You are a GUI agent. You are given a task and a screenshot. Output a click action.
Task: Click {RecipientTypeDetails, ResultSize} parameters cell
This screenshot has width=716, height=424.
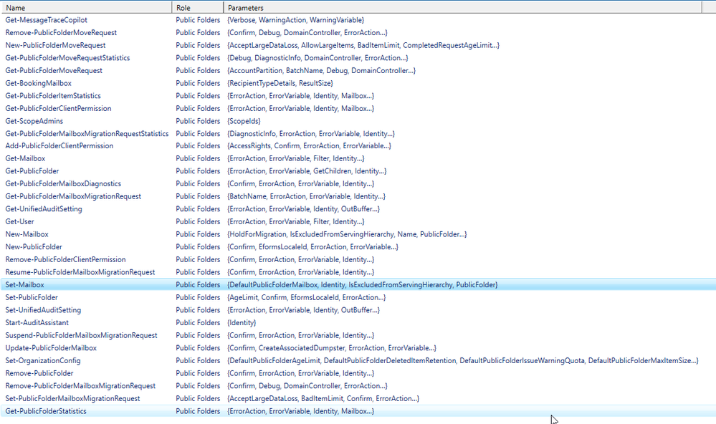280,83
